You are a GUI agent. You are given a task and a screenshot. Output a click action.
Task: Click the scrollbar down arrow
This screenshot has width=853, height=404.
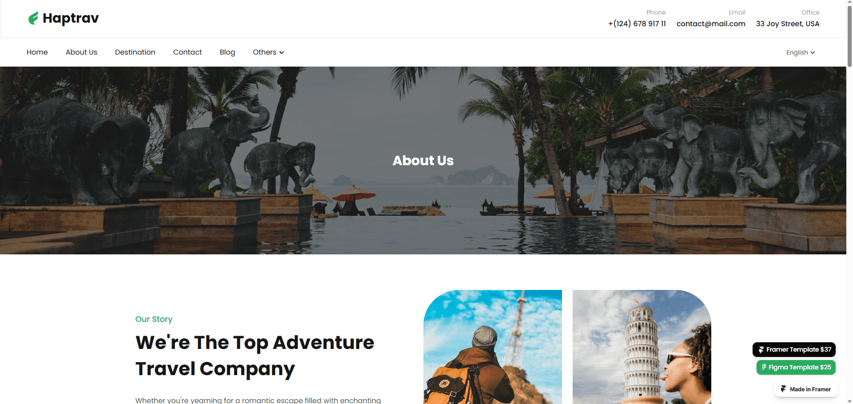849,401
